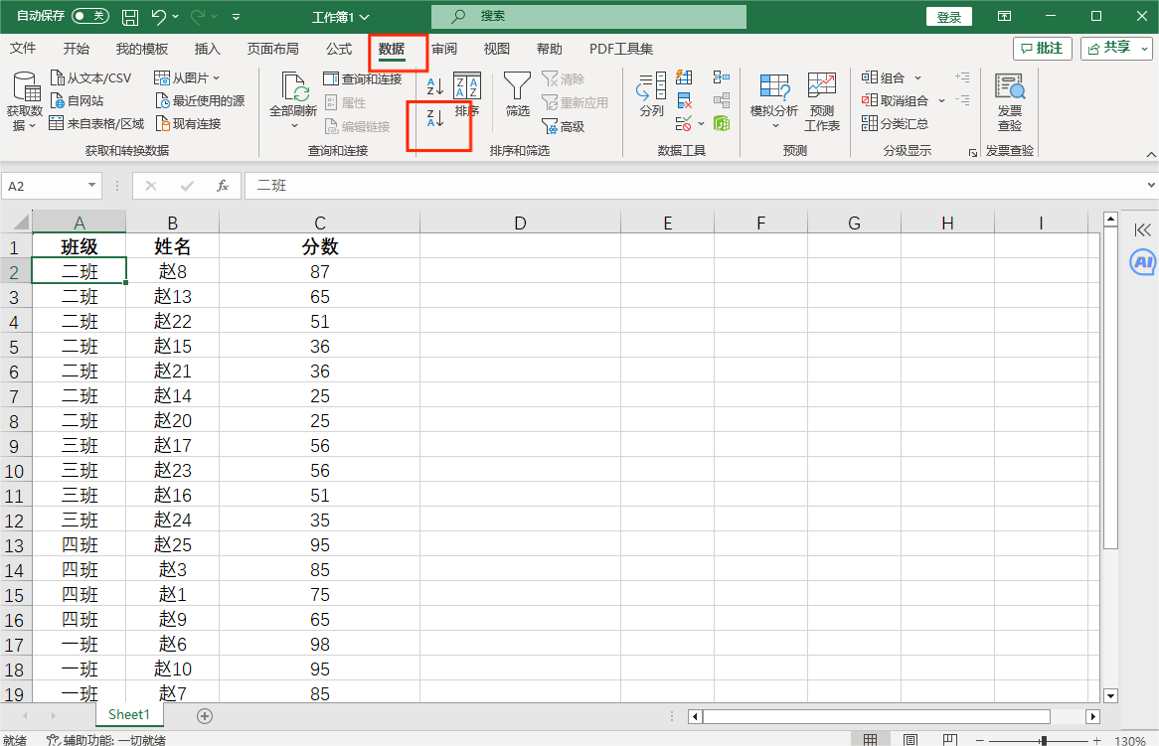
Task: Open the Page Layout (页面布局) tab
Action: coord(272,49)
